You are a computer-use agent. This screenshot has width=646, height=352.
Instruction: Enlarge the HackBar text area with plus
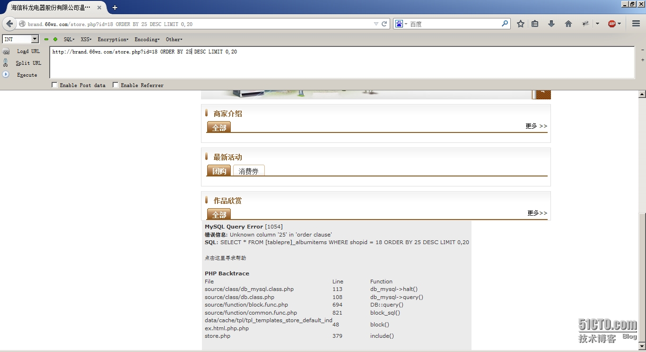[x=642, y=60]
